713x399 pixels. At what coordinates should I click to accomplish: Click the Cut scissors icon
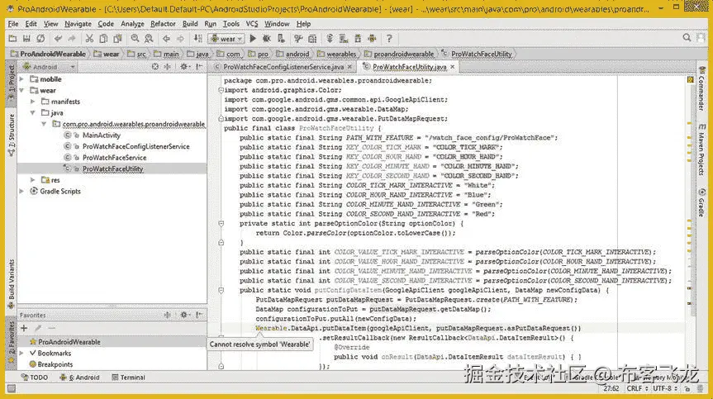coord(89,39)
